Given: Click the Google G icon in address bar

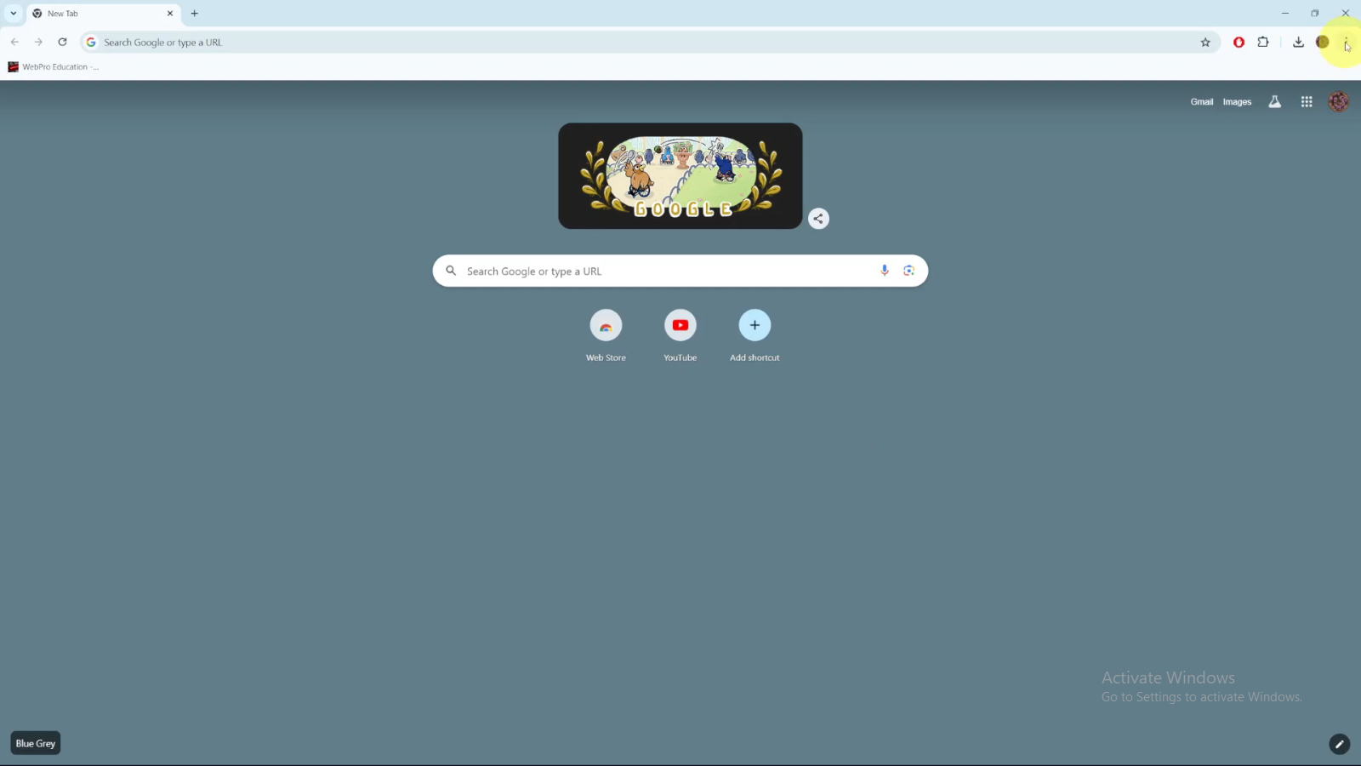Looking at the screenshot, I should pyautogui.click(x=91, y=43).
